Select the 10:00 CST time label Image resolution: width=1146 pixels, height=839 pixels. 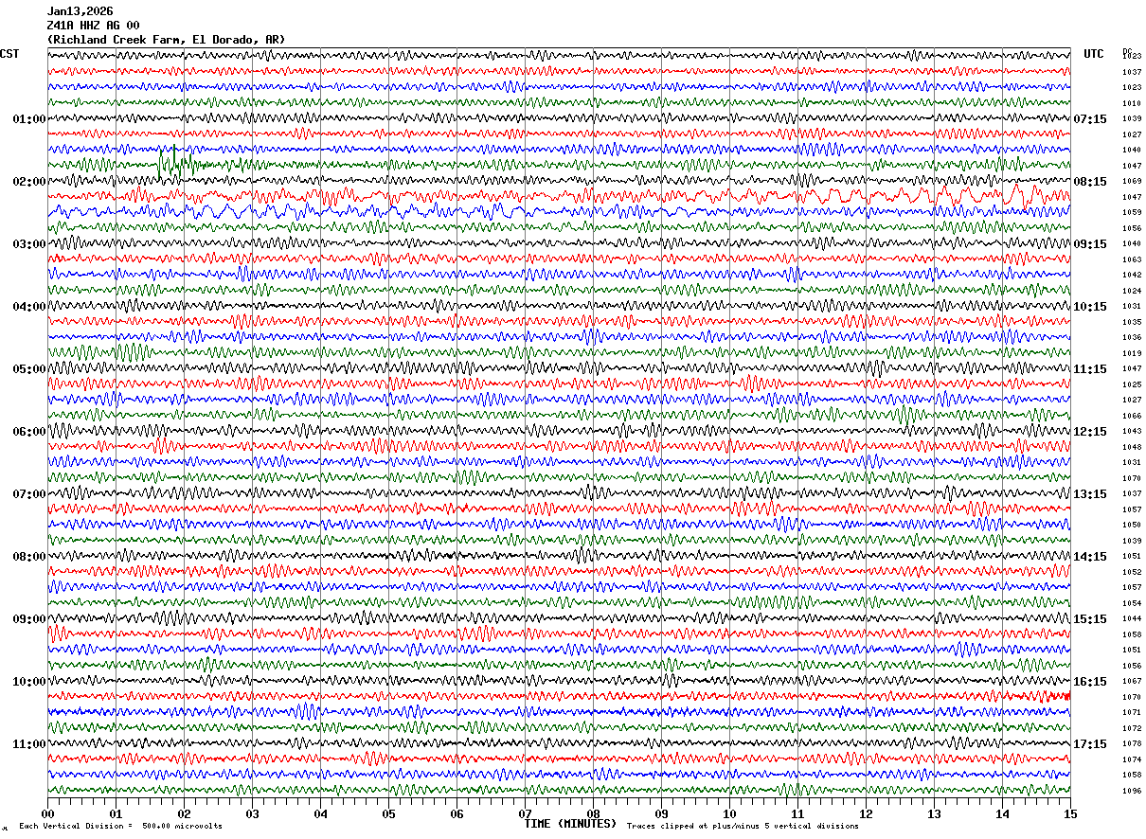29,682
